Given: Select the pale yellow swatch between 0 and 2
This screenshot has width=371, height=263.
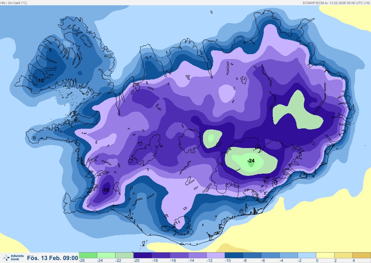Looking at the screenshot, I should (325, 255).
